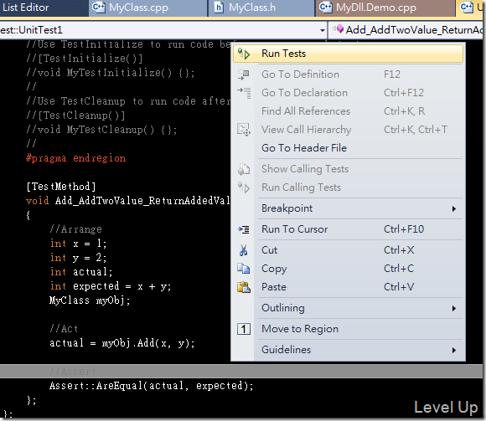Switch to the List Editor tab
Viewport: 486px width, 421px height.
[x=44, y=8]
